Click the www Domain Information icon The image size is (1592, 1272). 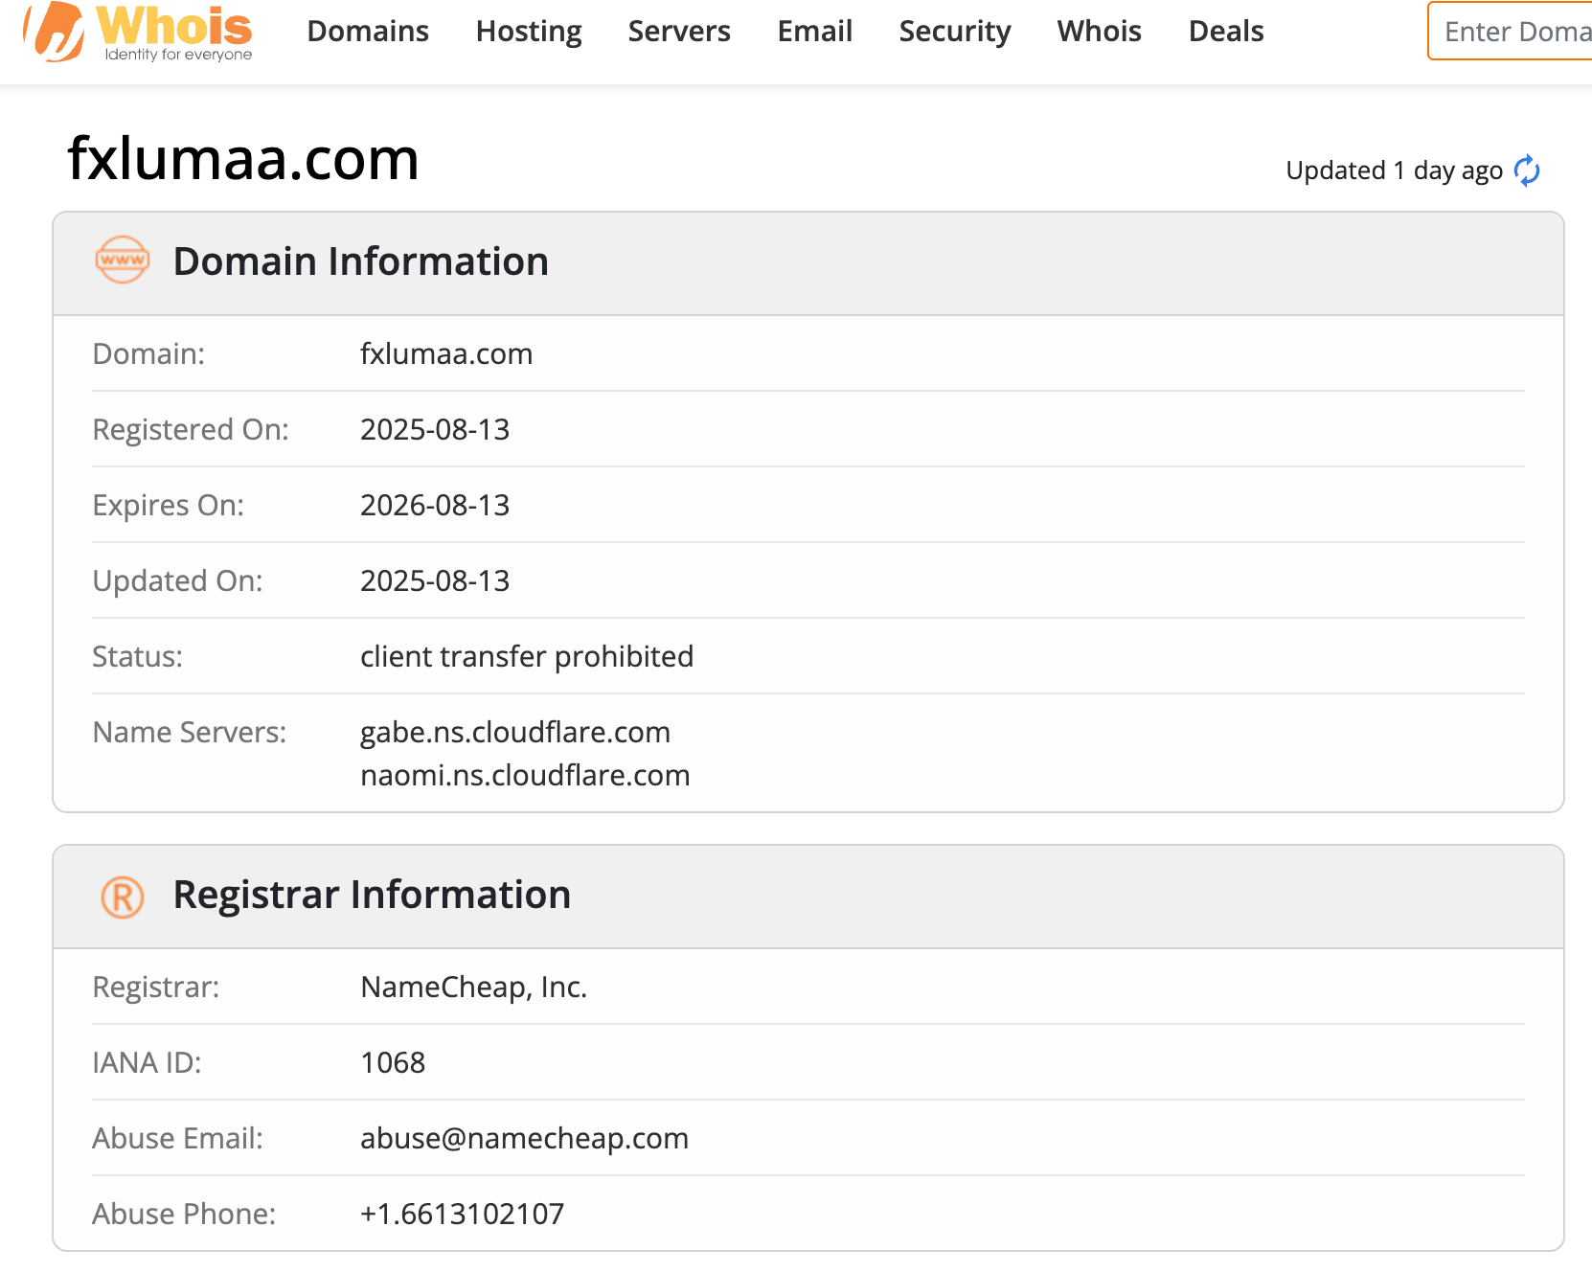coord(123,261)
